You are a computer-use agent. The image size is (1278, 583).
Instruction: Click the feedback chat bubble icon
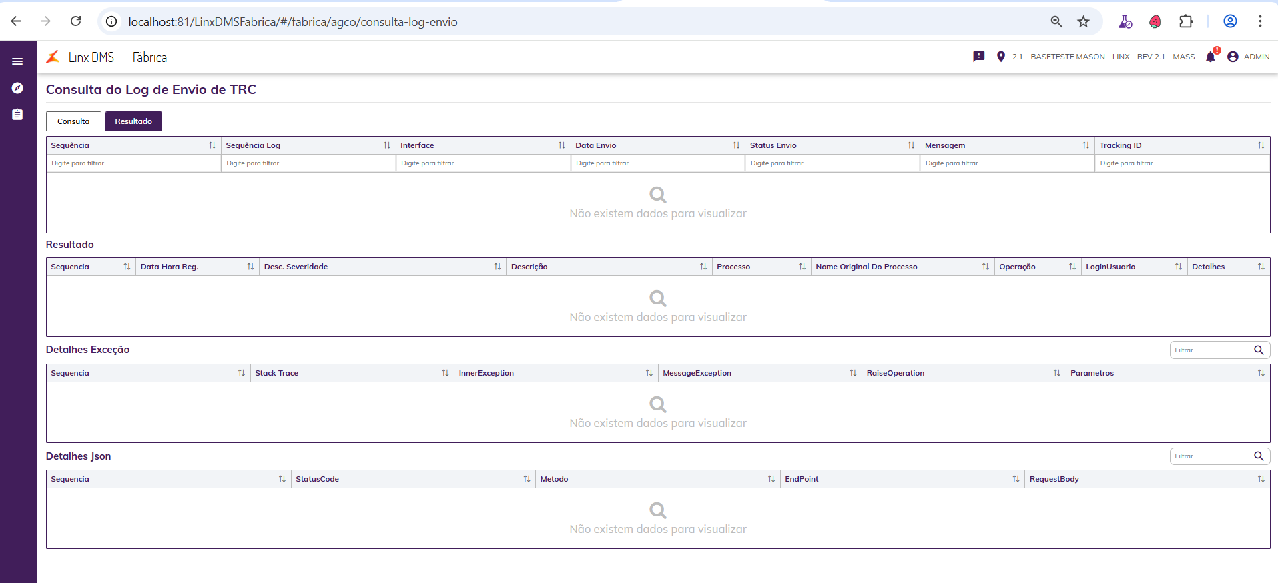[x=979, y=57]
